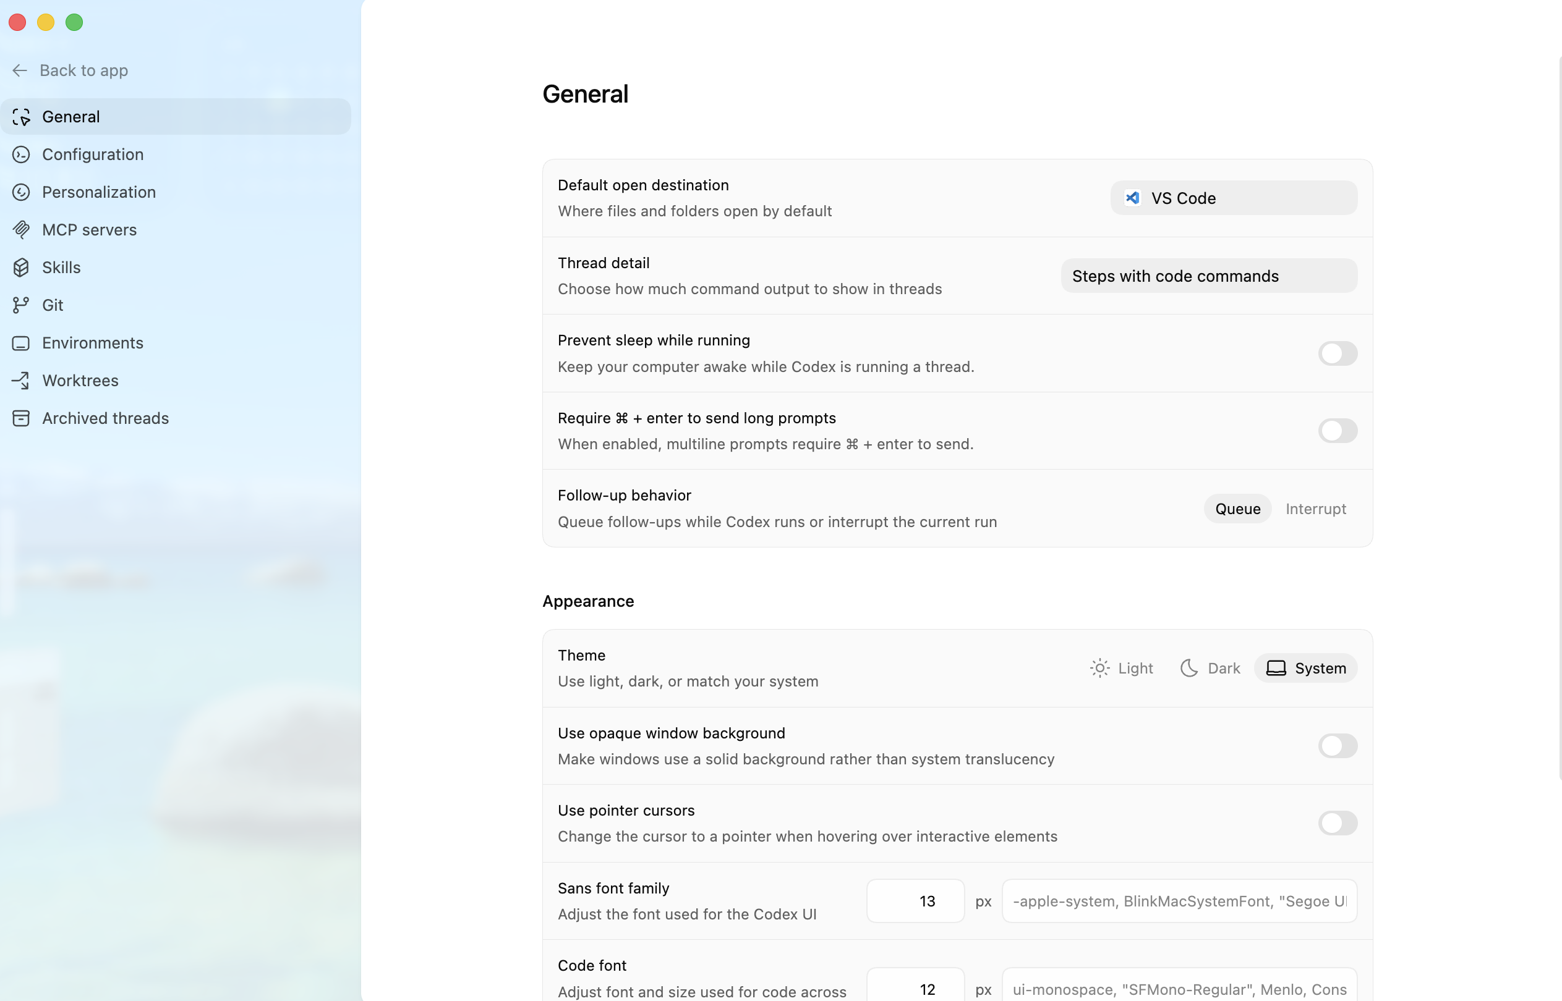1562x1001 pixels.
Task: Click the Personalization icon
Action: [21, 192]
